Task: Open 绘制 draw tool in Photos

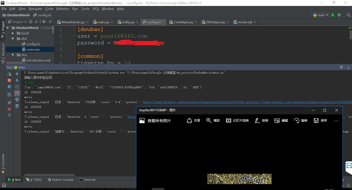Action: [x=262, y=121]
